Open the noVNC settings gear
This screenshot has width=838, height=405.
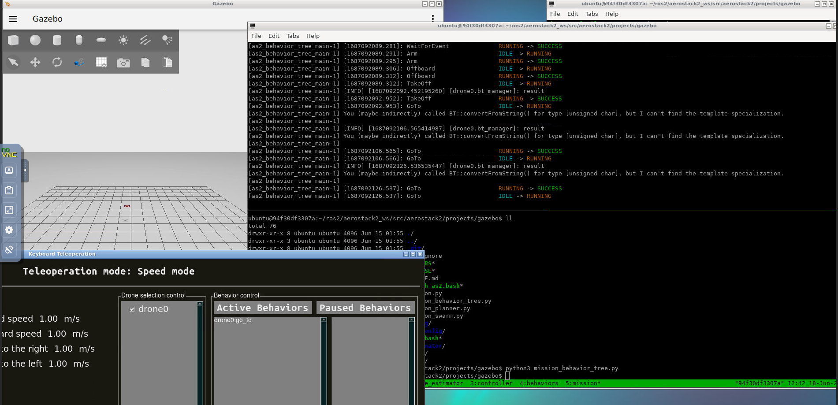pos(9,230)
